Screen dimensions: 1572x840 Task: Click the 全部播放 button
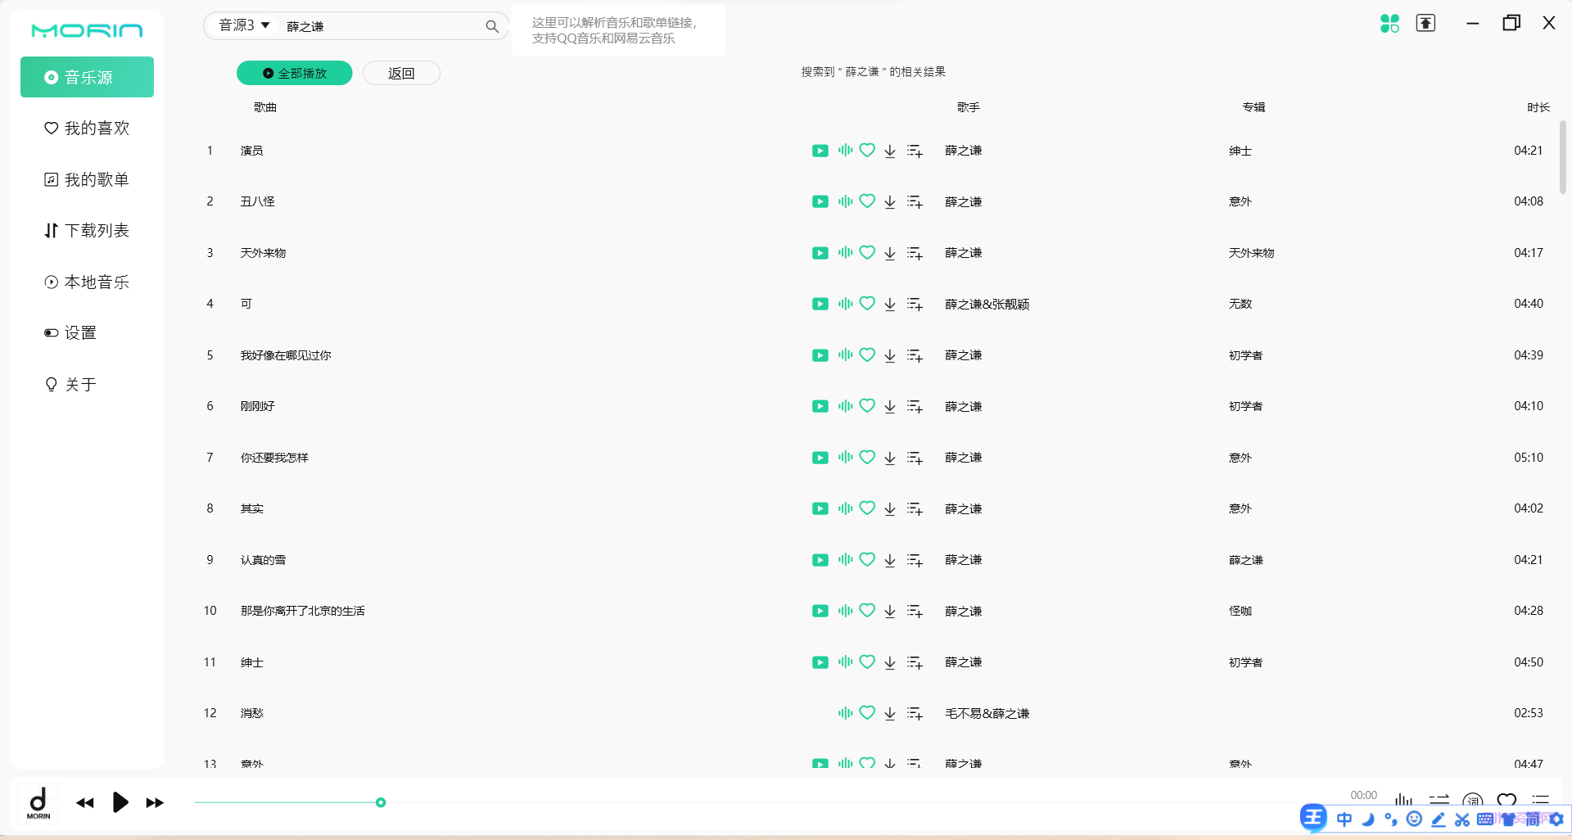point(293,73)
